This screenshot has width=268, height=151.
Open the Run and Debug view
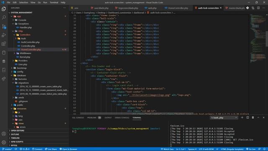tap(4, 35)
